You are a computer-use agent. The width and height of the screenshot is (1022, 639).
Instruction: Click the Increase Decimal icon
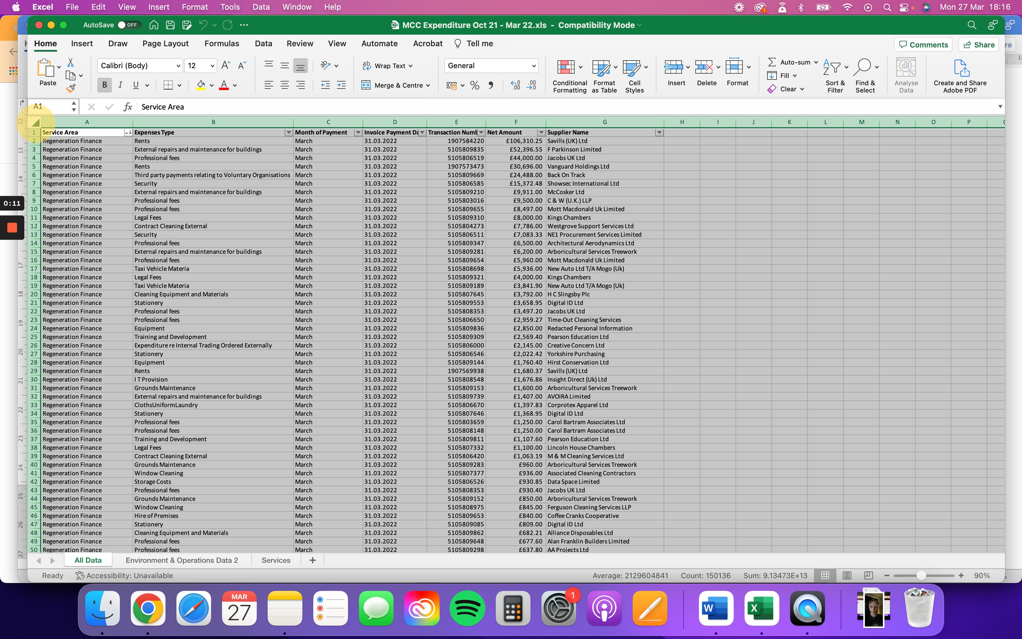point(515,86)
